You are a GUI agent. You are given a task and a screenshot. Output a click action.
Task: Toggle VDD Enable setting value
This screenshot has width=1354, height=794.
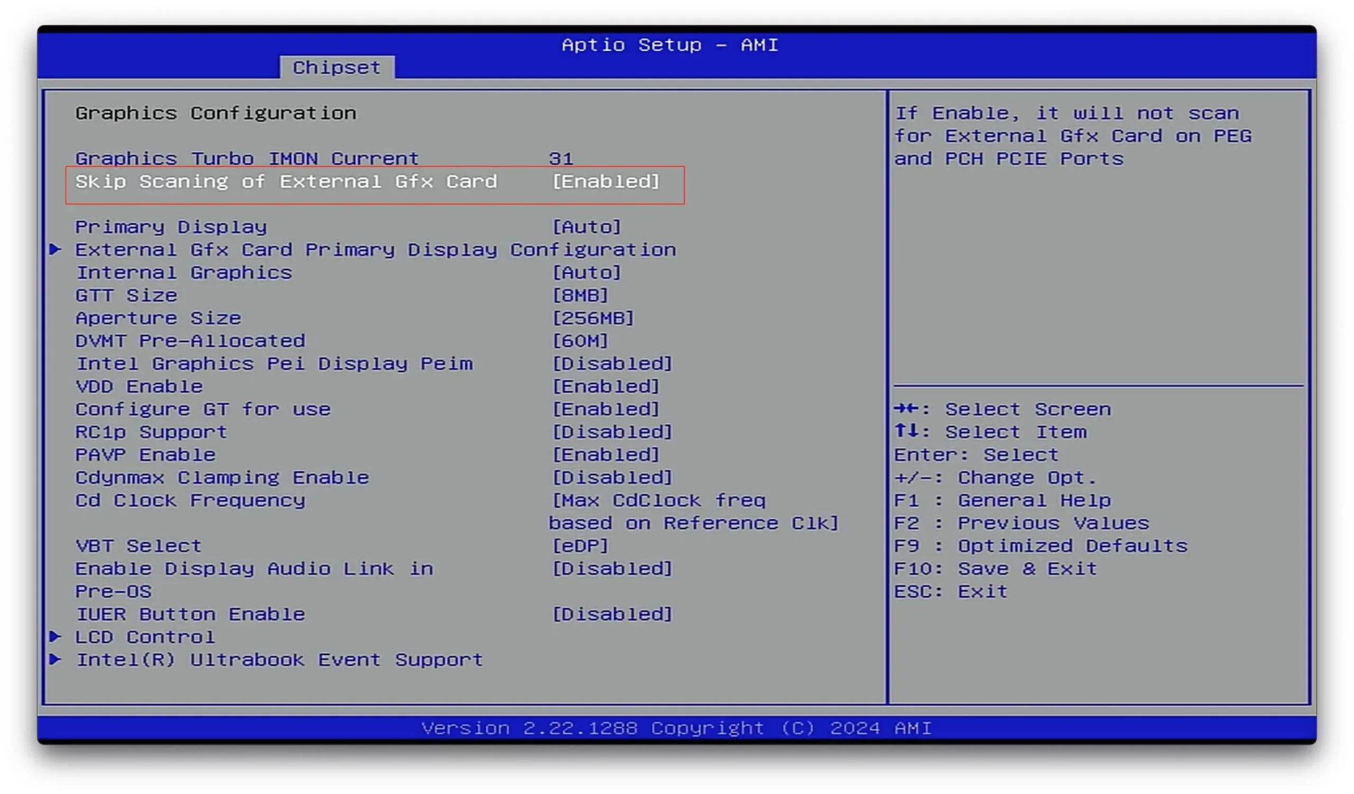[x=606, y=386]
